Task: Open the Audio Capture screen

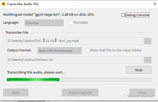Action: click(80, 92)
